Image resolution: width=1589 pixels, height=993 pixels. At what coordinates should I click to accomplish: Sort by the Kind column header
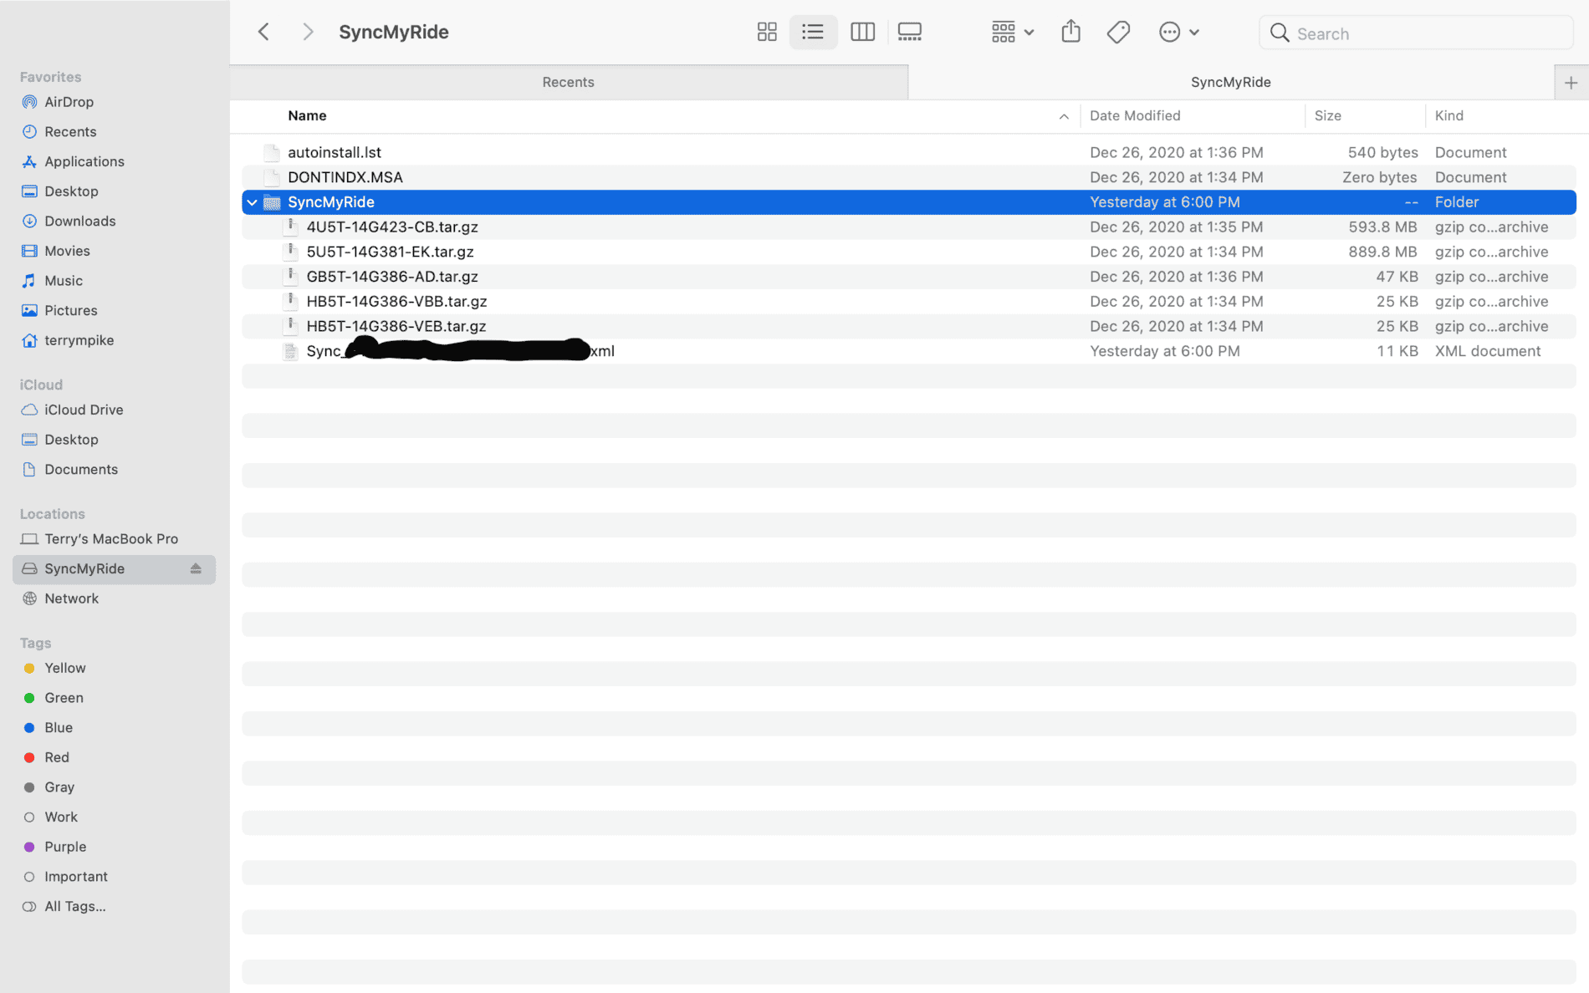coord(1448,115)
